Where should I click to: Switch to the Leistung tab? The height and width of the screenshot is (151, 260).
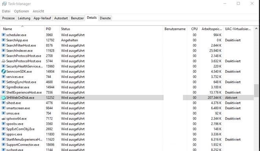24,18
